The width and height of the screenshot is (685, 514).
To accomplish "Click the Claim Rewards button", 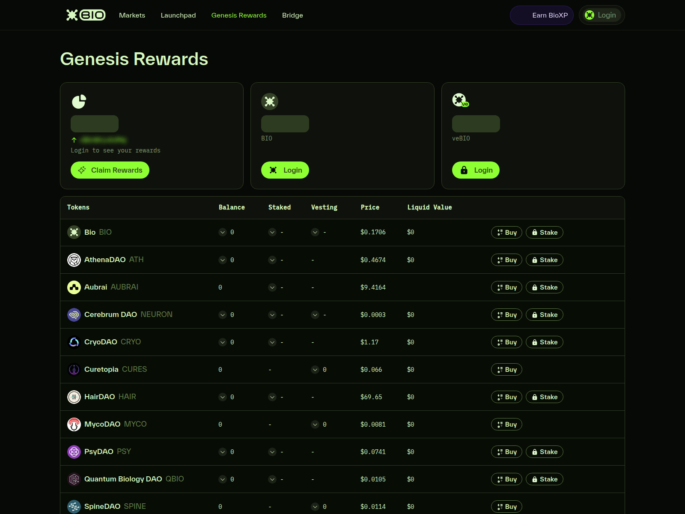I will [x=110, y=170].
